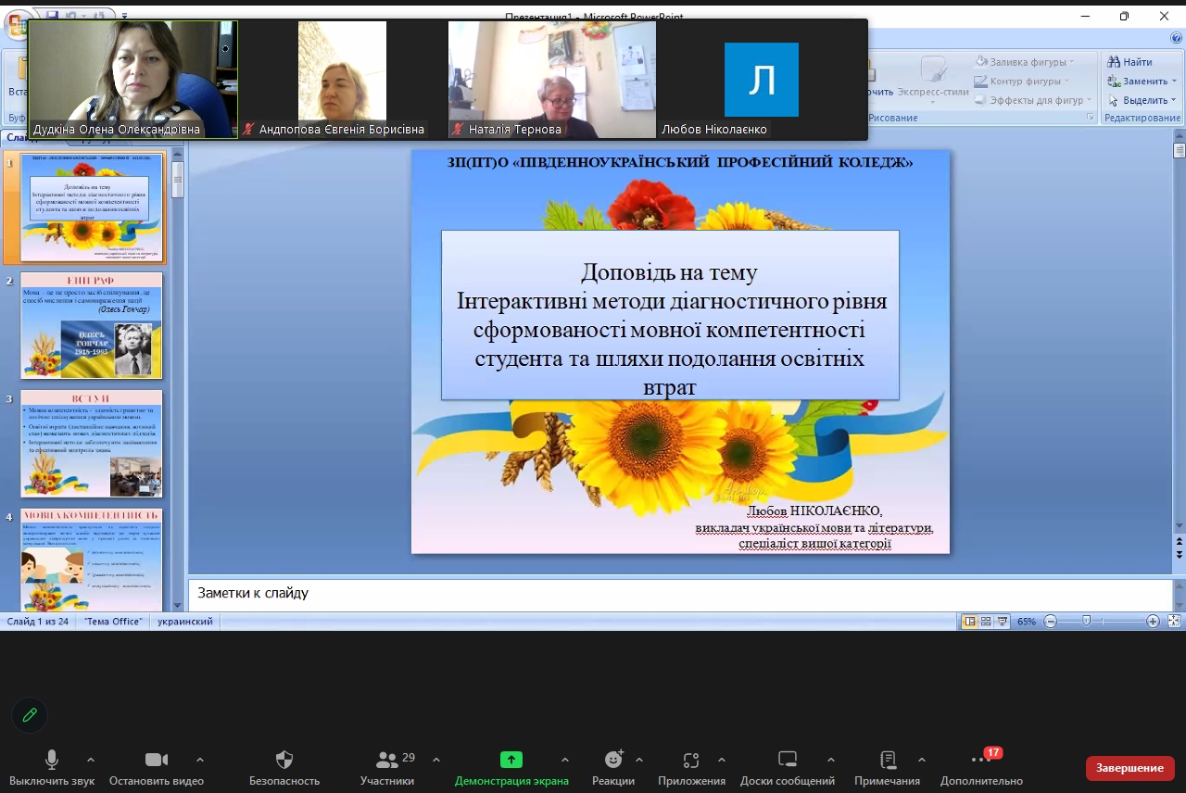
Task: Open Заливка фигуры shape fill
Action: click(1024, 62)
